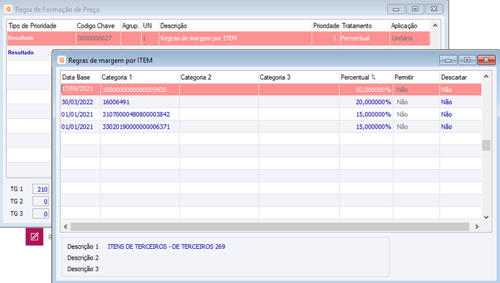Click right arrow of horizontal scrollbar
The width and height of the screenshot is (500, 283).
(477, 227)
